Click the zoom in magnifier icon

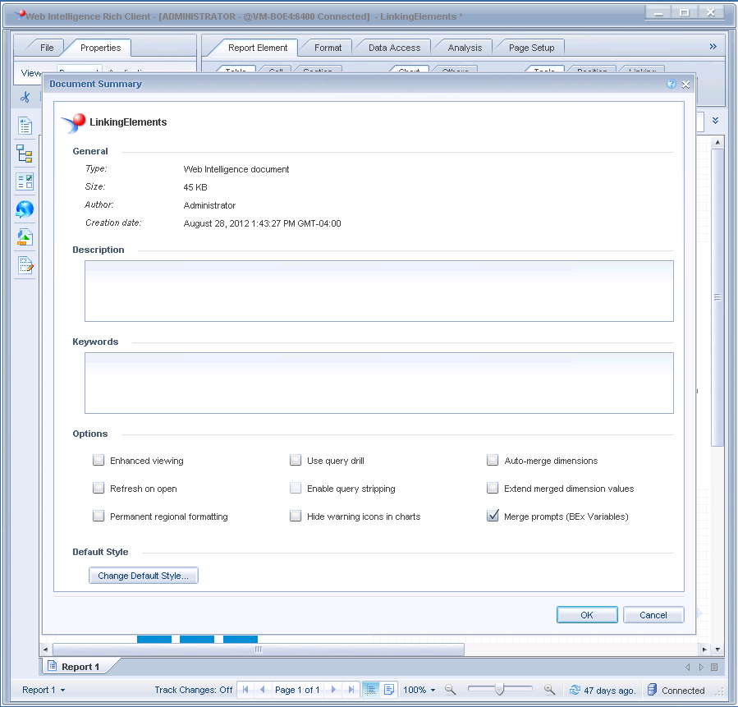point(549,690)
